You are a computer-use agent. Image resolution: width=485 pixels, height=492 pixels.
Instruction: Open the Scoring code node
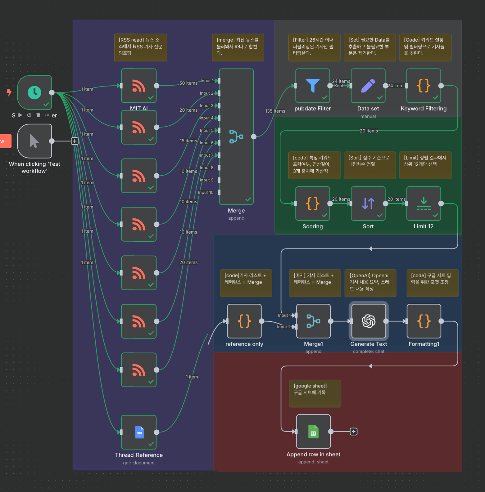tap(313, 204)
